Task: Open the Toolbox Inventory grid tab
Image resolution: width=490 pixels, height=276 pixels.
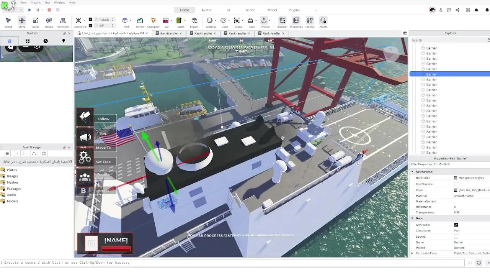Action: [x=28, y=41]
